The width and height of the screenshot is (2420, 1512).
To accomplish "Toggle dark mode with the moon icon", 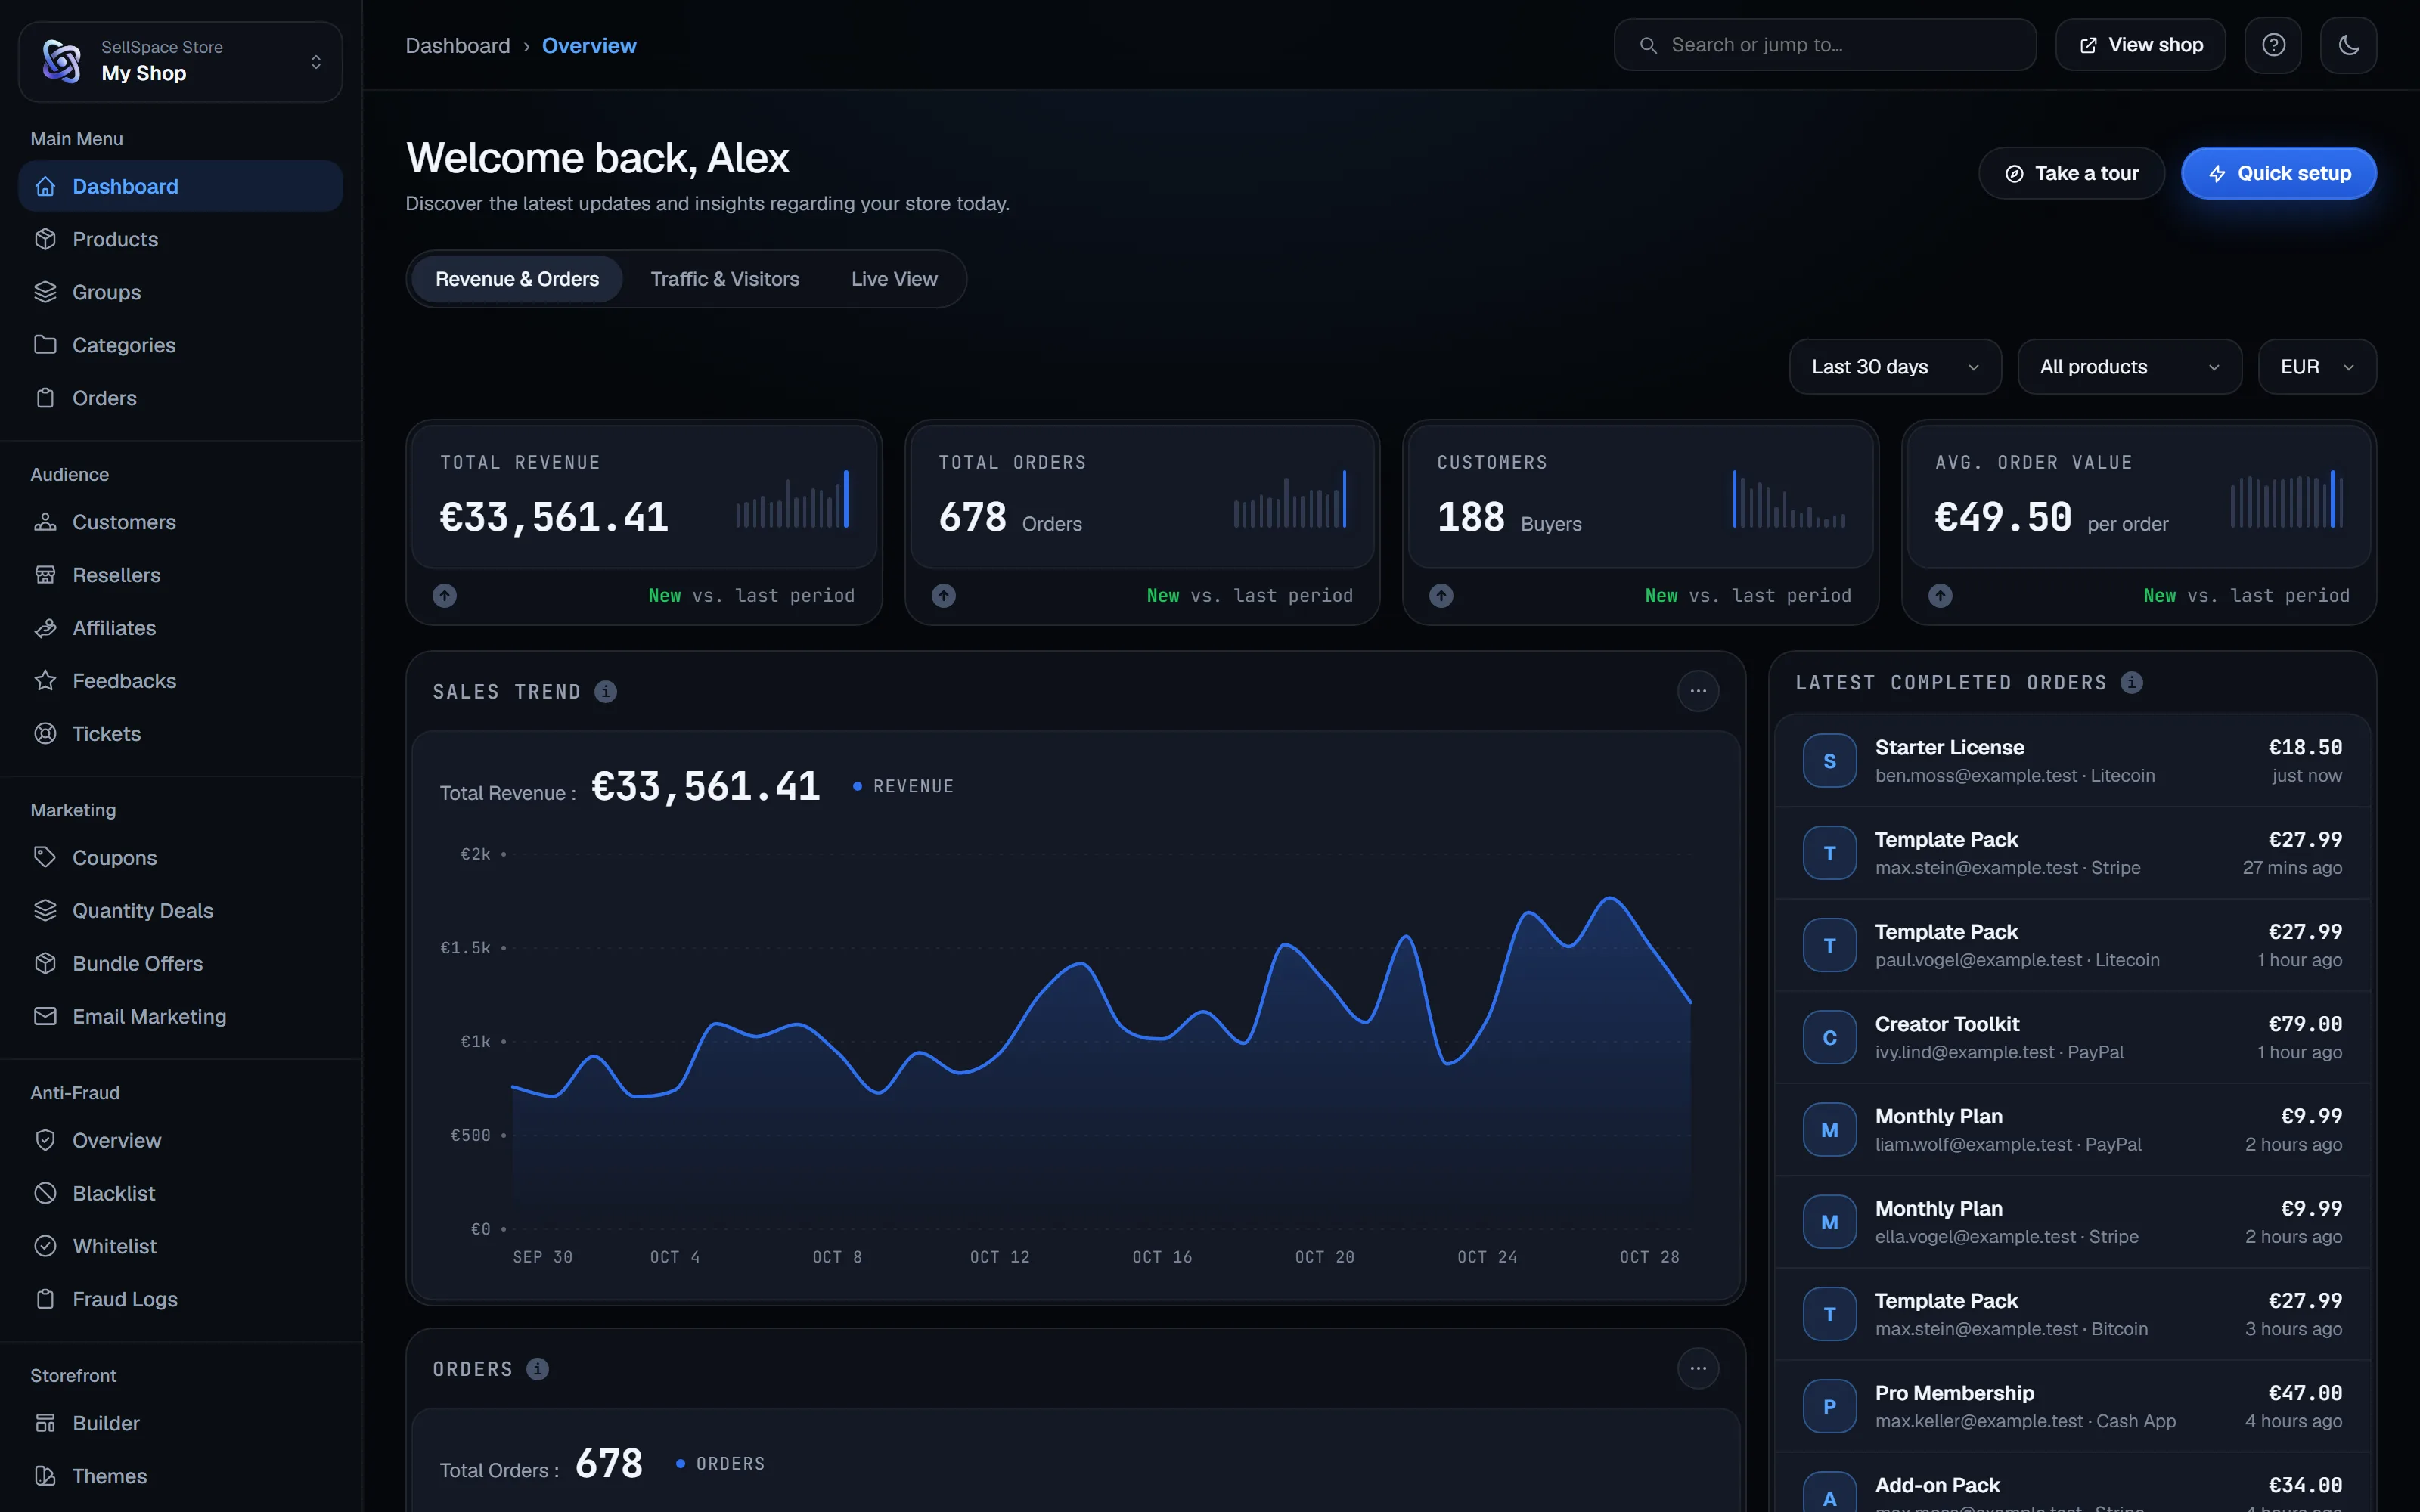I will click(x=2348, y=45).
